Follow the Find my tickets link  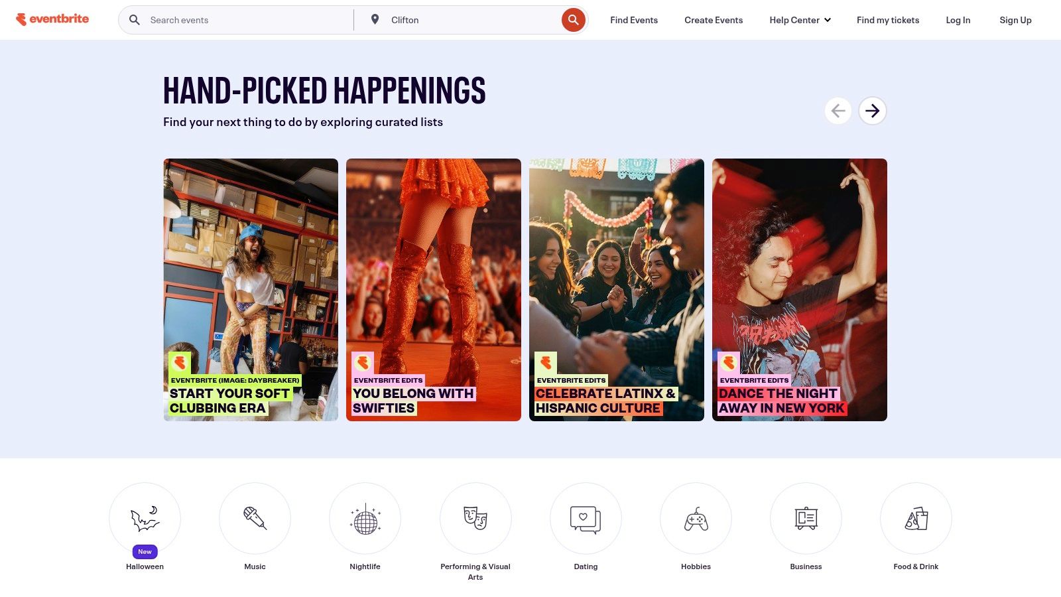(888, 20)
